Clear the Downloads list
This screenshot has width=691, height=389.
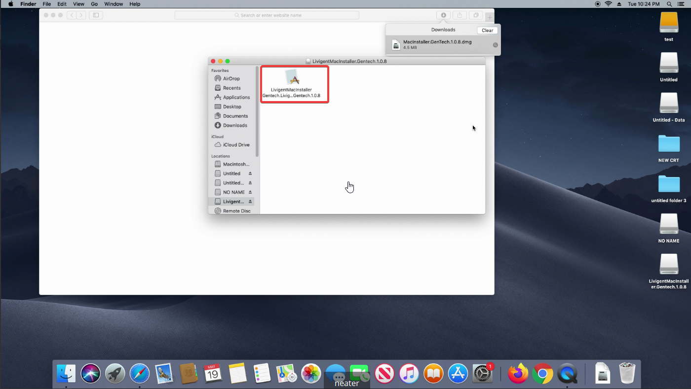tap(487, 30)
